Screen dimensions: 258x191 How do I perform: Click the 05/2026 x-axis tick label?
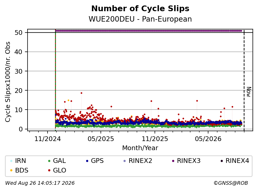208,139
